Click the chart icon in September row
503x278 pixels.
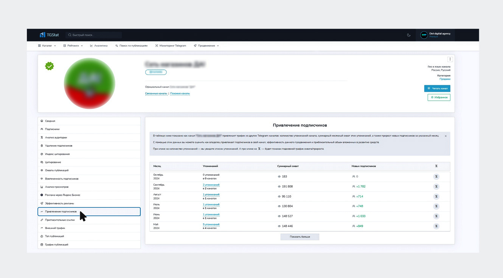(x=436, y=186)
